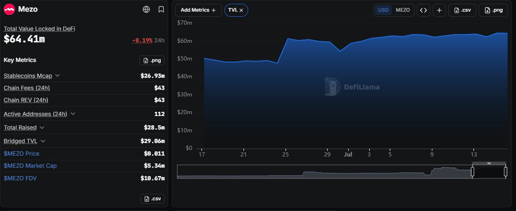Expand Active Addresses (24h) row

pos(73,114)
